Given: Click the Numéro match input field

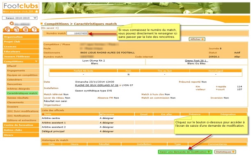Looking at the screenshot, I should point(77,33).
